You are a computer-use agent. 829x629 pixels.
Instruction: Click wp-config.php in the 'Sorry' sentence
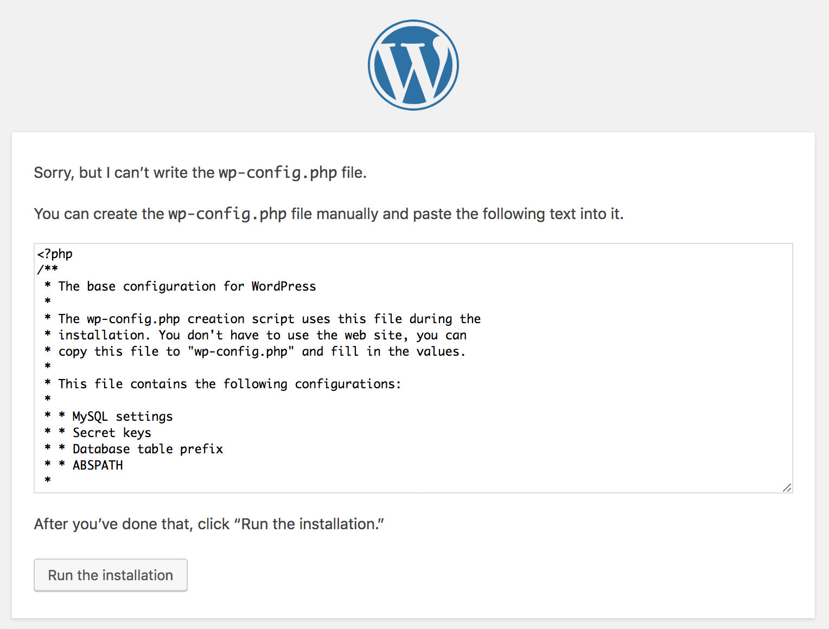pos(278,172)
